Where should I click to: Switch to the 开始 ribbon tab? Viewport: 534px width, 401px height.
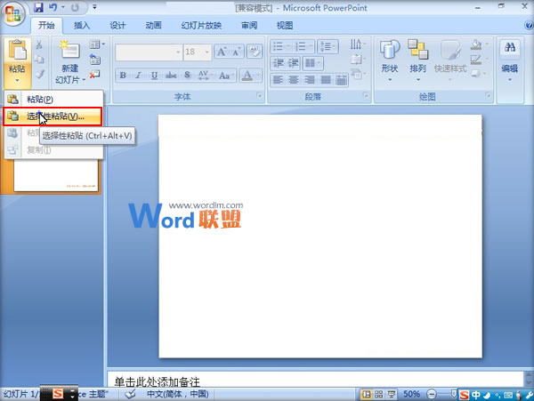(46, 25)
